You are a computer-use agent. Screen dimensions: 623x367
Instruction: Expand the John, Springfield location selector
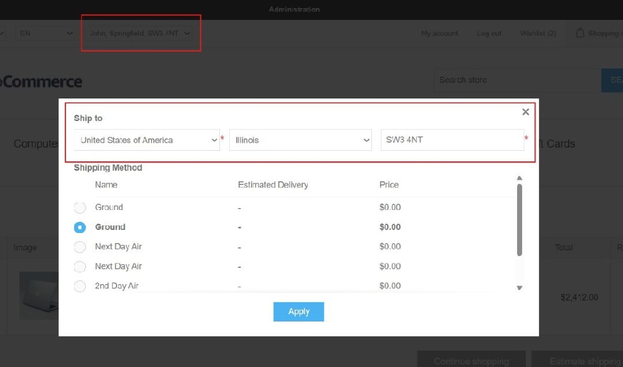(x=140, y=33)
